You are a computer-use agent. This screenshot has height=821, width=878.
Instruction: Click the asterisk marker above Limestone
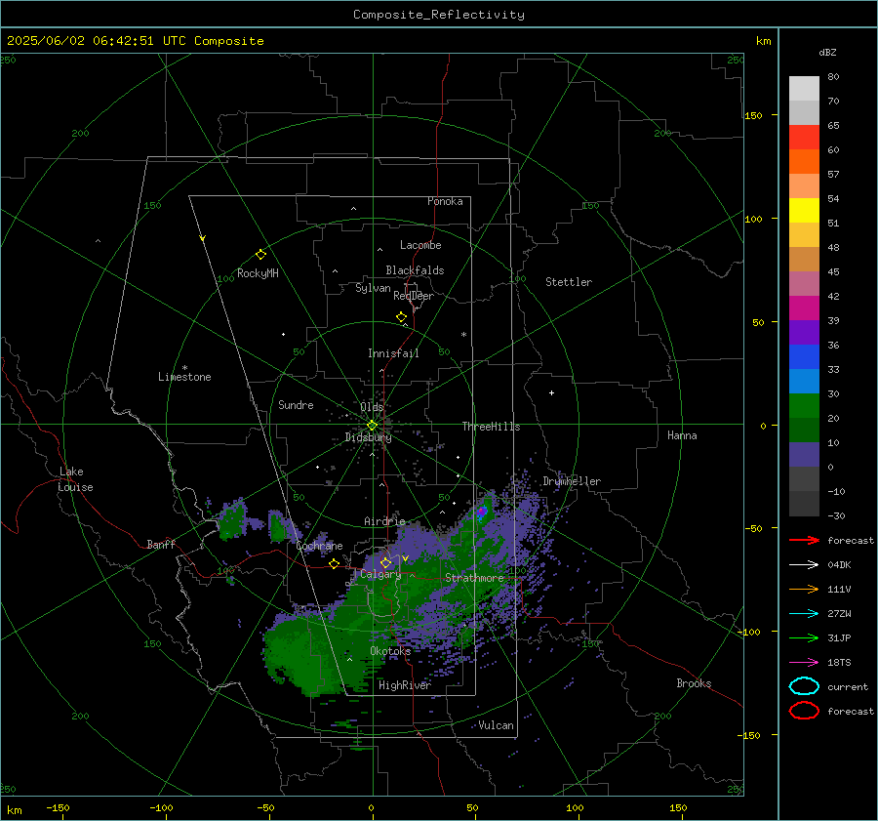[x=184, y=368]
